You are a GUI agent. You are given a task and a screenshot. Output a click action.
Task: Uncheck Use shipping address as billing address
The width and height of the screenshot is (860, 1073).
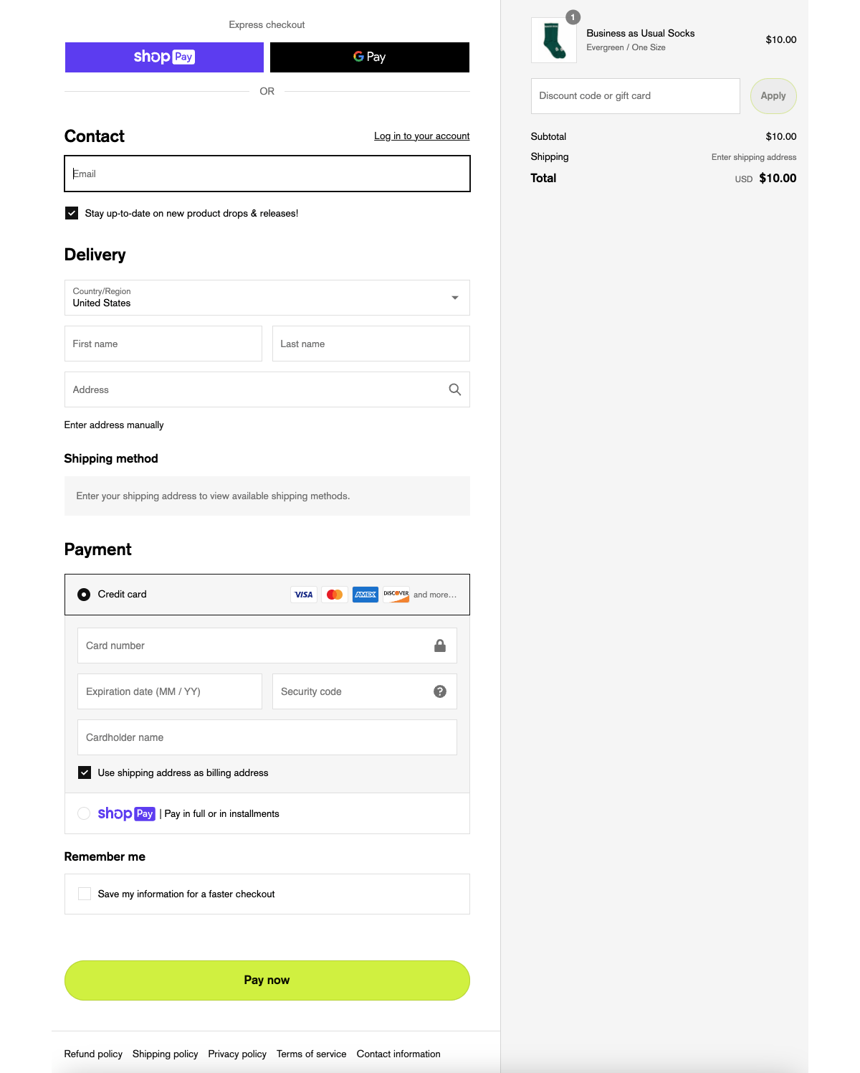point(85,772)
